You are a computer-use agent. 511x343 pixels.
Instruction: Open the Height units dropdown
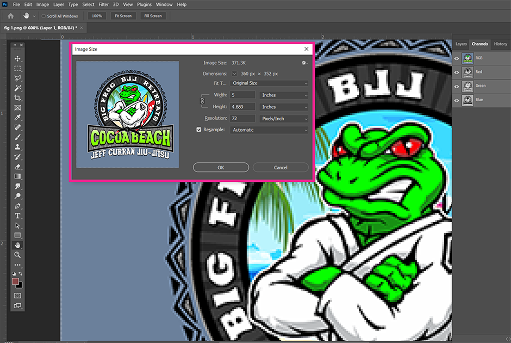coord(284,107)
